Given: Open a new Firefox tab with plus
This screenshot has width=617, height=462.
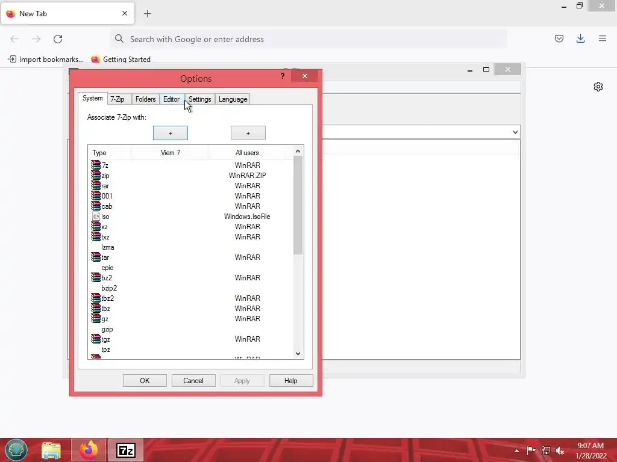Looking at the screenshot, I should point(147,14).
